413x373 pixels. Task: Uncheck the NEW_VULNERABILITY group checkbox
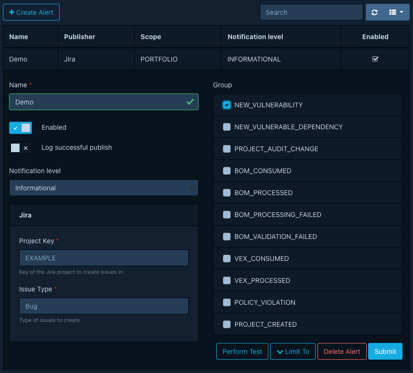pyautogui.click(x=226, y=104)
